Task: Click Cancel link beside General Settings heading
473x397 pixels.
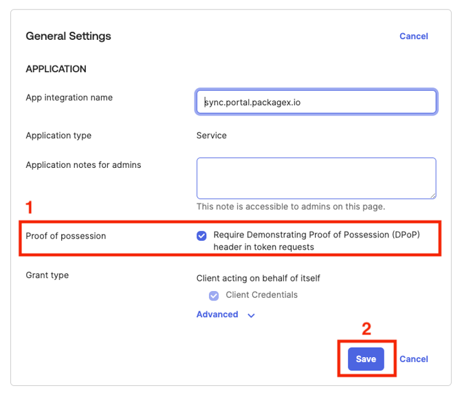Action: pos(414,36)
